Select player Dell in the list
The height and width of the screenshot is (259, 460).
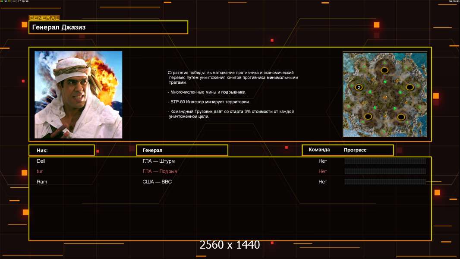click(x=41, y=161)
